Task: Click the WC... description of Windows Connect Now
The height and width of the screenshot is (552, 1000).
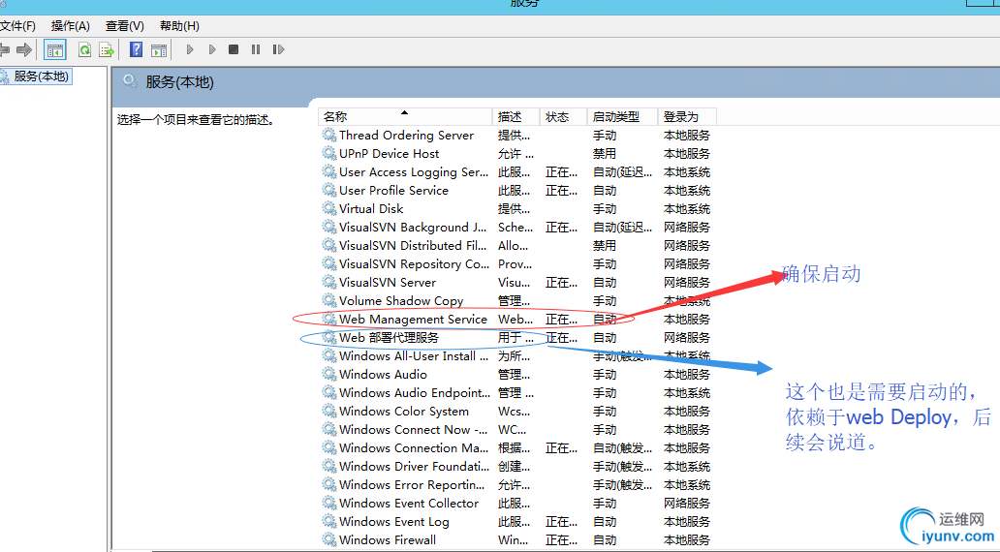Action: coord(513,430)
